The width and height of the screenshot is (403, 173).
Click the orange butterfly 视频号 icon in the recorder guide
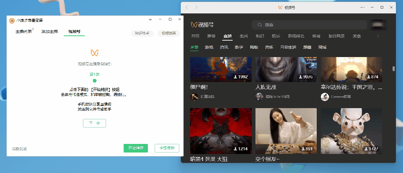pos(94,53)
